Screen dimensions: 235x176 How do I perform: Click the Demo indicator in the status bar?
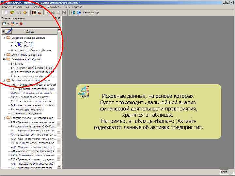(224, 172)
